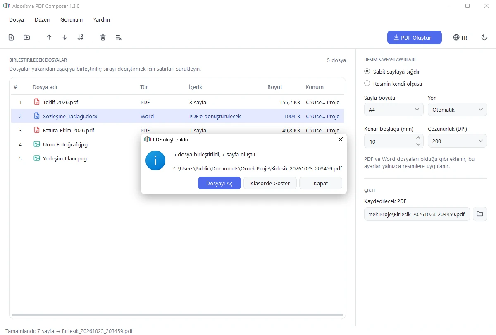Move selected file down with arrow icon
496x335 pixels.
65,38
